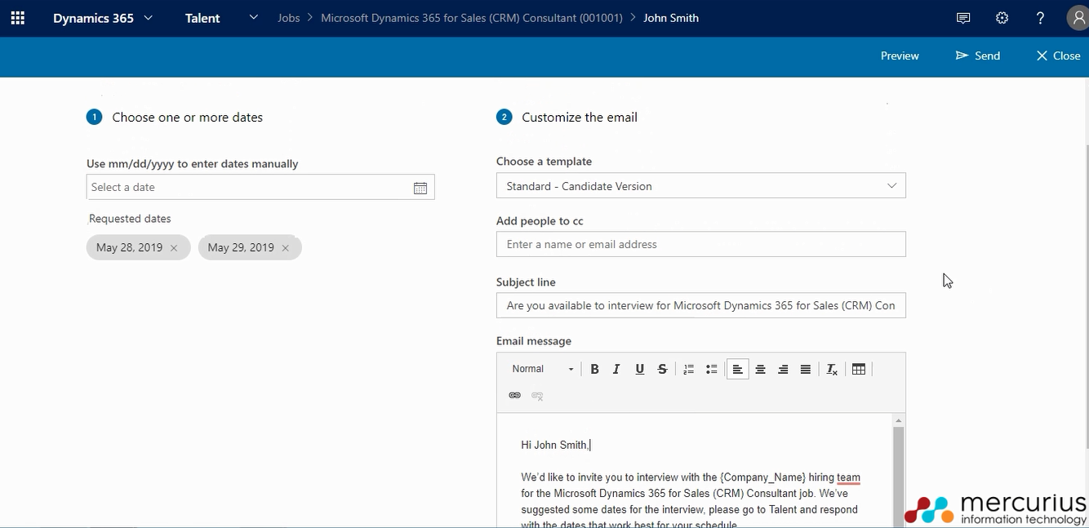Toggle italic formatting

click(x=616, y=369)
